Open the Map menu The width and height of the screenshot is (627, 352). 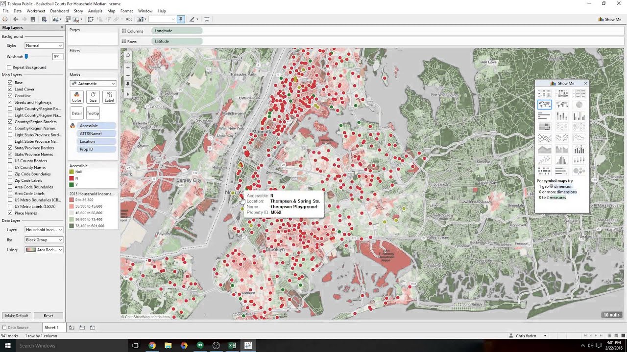click(x=111, y=11)
